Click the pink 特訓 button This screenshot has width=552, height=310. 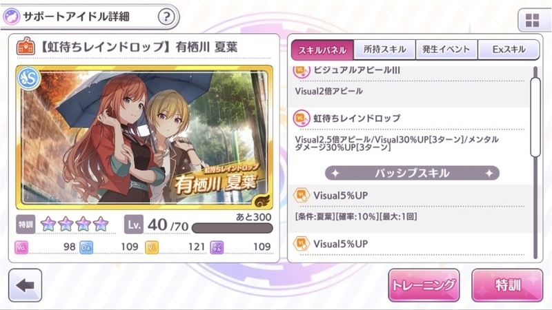pos(507,285)
